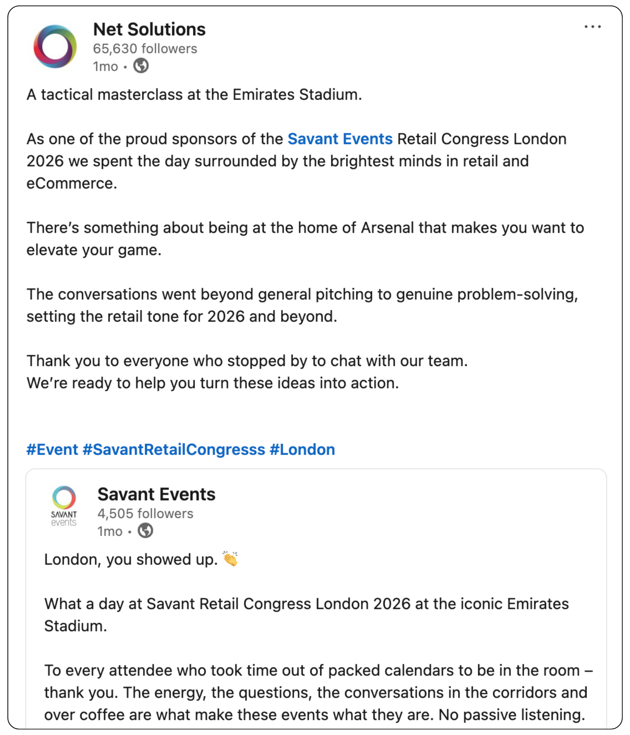This screenshot has width=630, height=735.
Task: Open the #Event hashtag
Action: tap(52, 449)
